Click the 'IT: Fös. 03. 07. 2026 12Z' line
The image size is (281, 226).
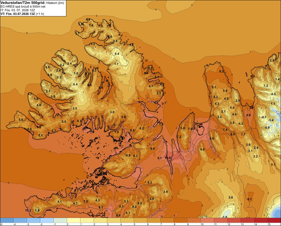pyautogui.click(x=18, y=10)
